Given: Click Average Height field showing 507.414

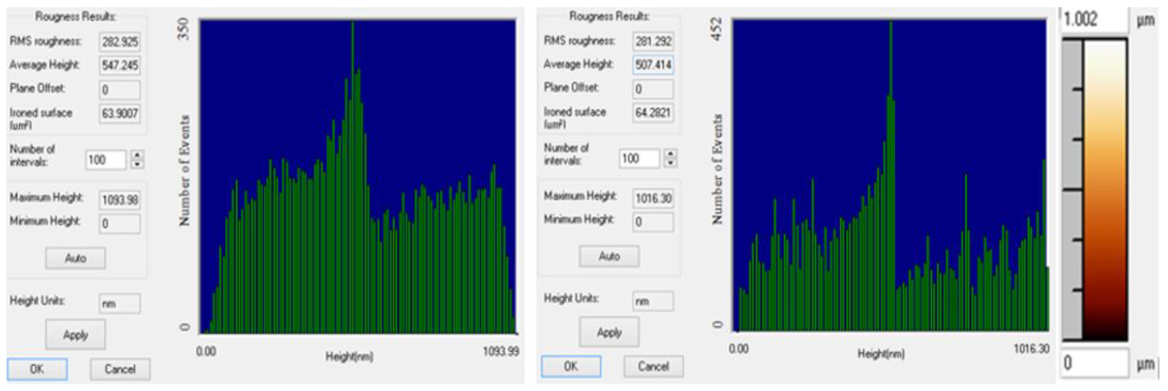Looking at the screenshot, I should point(653,65).
